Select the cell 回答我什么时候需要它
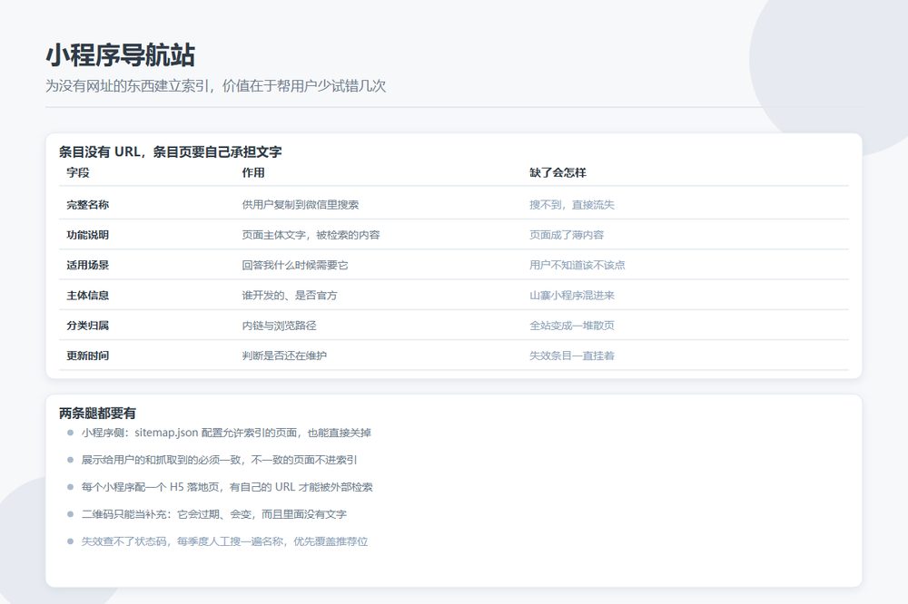Image resolution: width=908 pixels, height=604 pixels. click(295, 265)
